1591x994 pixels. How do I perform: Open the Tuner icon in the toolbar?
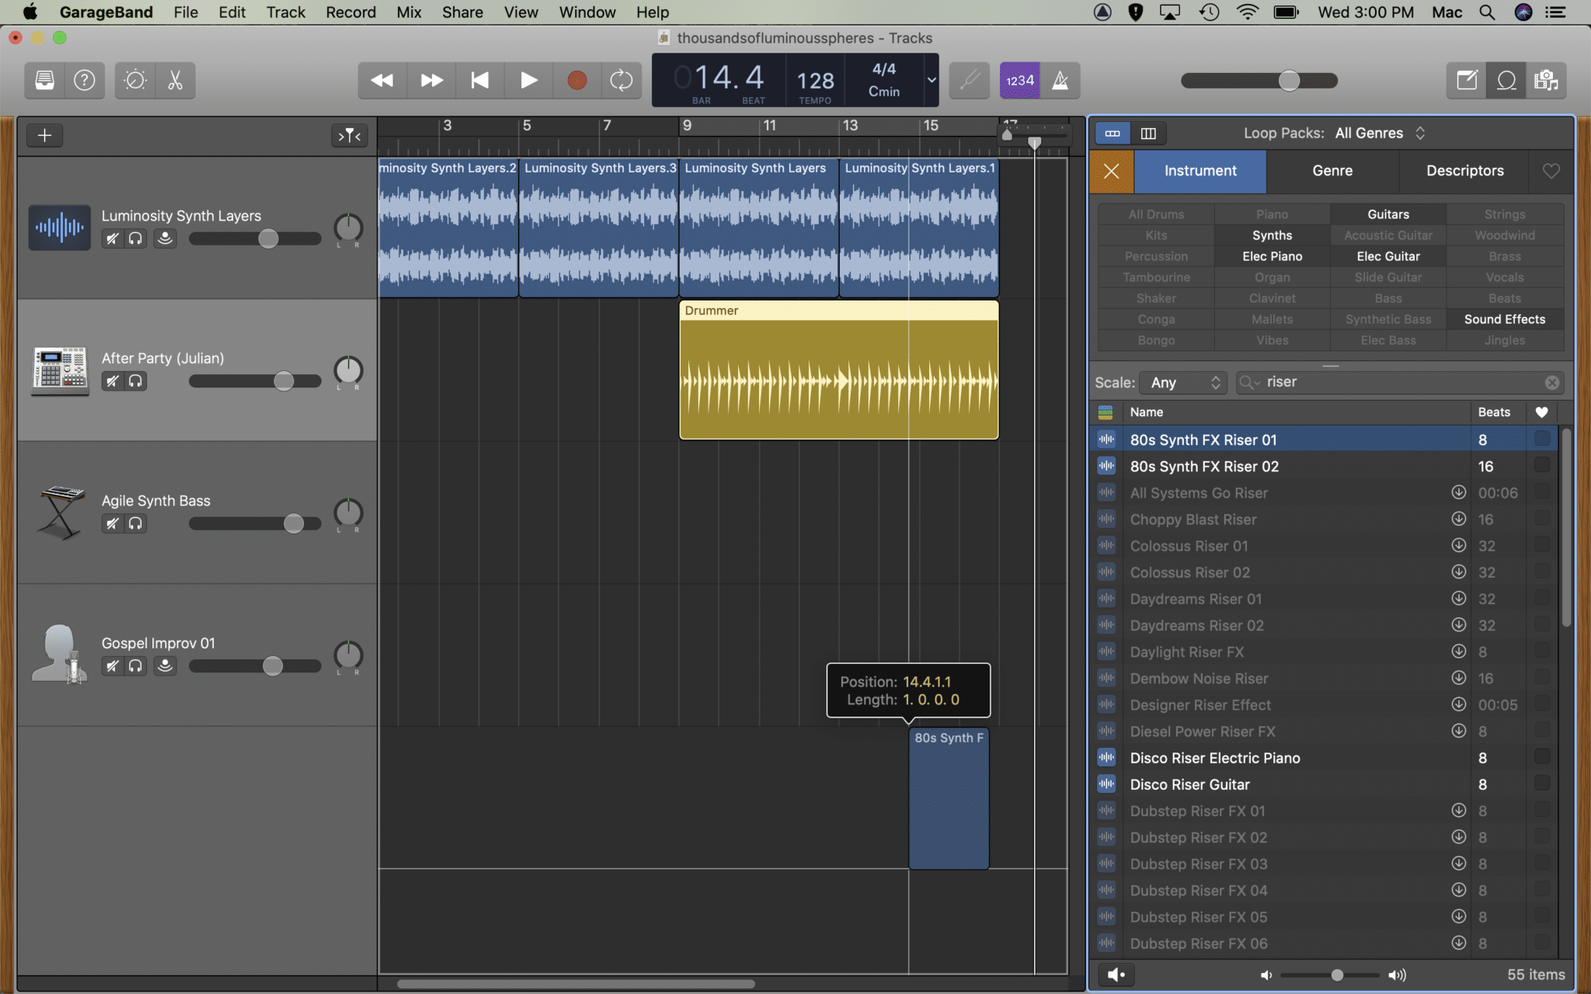tap(134, 80)
